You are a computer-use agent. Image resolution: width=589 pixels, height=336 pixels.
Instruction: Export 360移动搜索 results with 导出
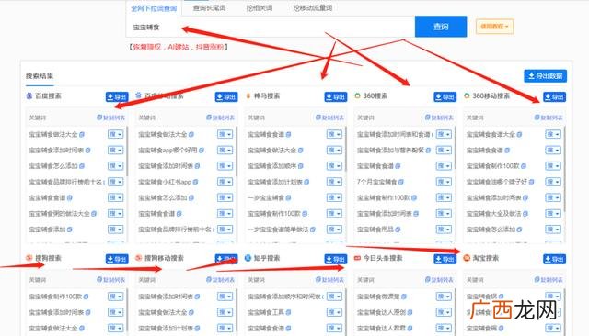point(554,97)
